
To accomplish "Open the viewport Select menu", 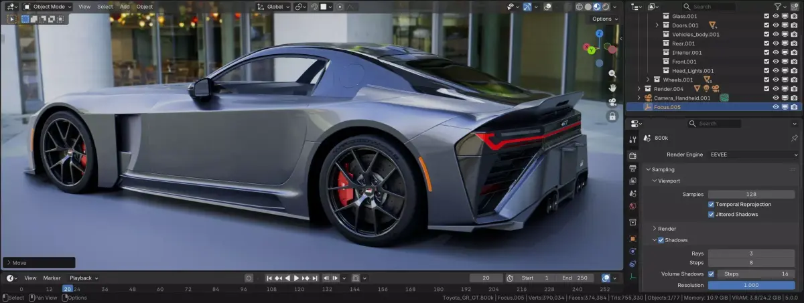I will [105, 7].
